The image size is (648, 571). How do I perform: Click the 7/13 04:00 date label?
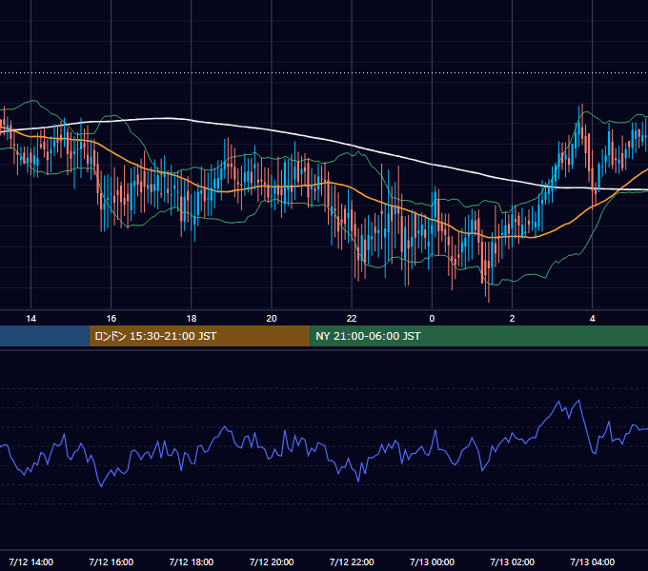tap(592, 561)
